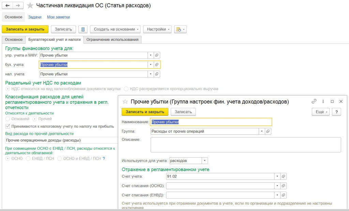Open the Счет списания (ОСНО) linked item
The width and height of the screenshot is (349, 211).
(283, 186)
